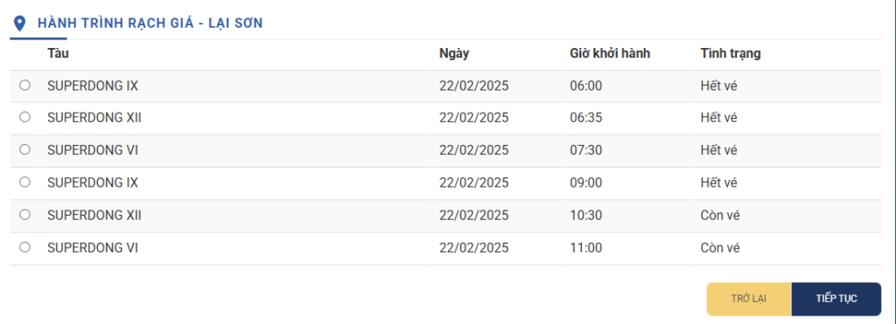Image resolution: width=896 pixels, height=324 pixels.
Task: Click the TIẾP TỤC continue button
Action: (836, 299)
